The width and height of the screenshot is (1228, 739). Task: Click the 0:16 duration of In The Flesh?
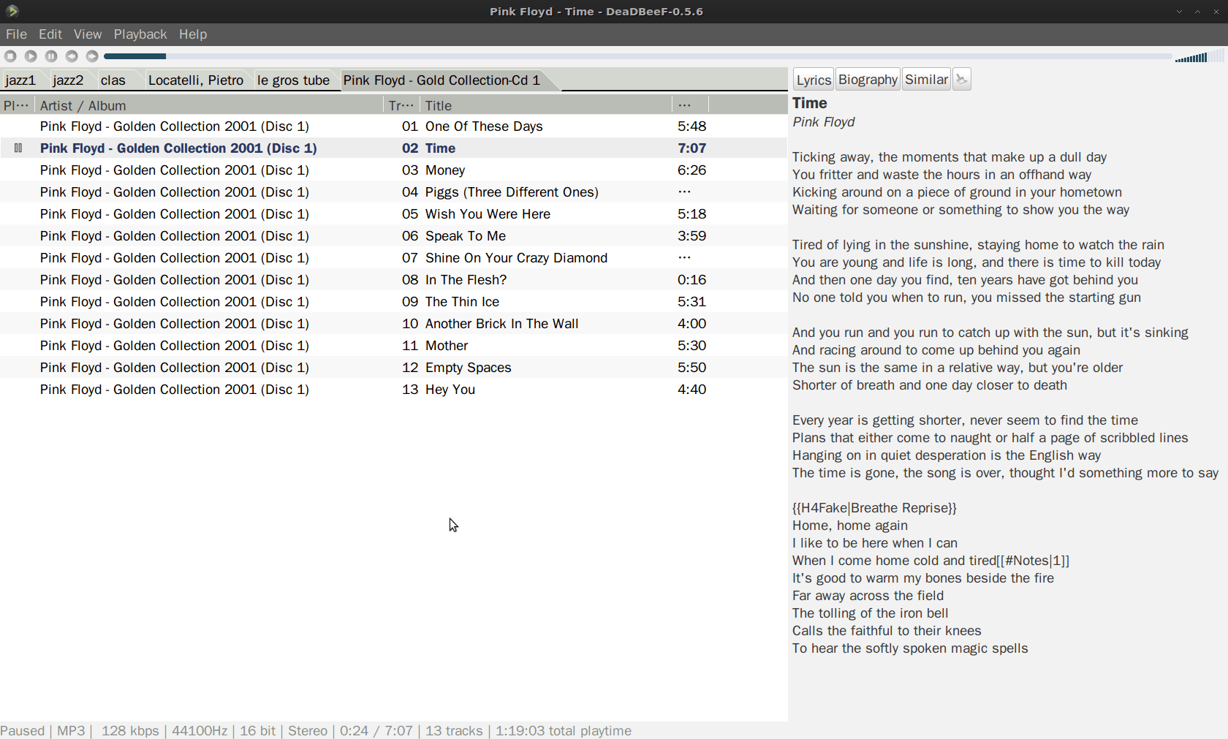691,280
